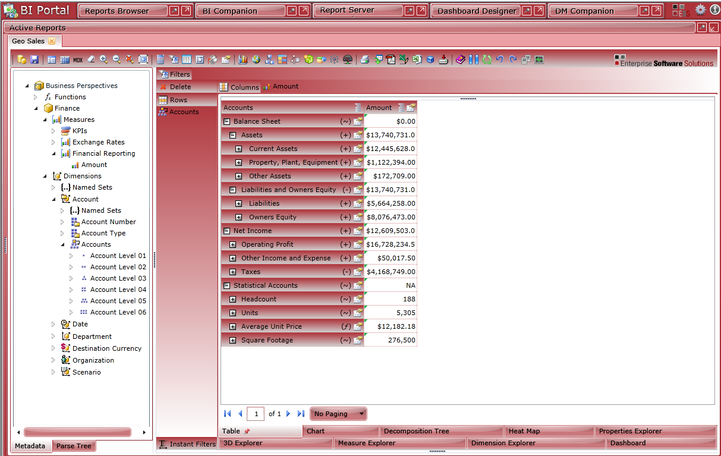Image resolution: width=721 pixels, height=456 pixels.
Task: Click the eraser icon in toolbar
Action: (x=91, y=59)
